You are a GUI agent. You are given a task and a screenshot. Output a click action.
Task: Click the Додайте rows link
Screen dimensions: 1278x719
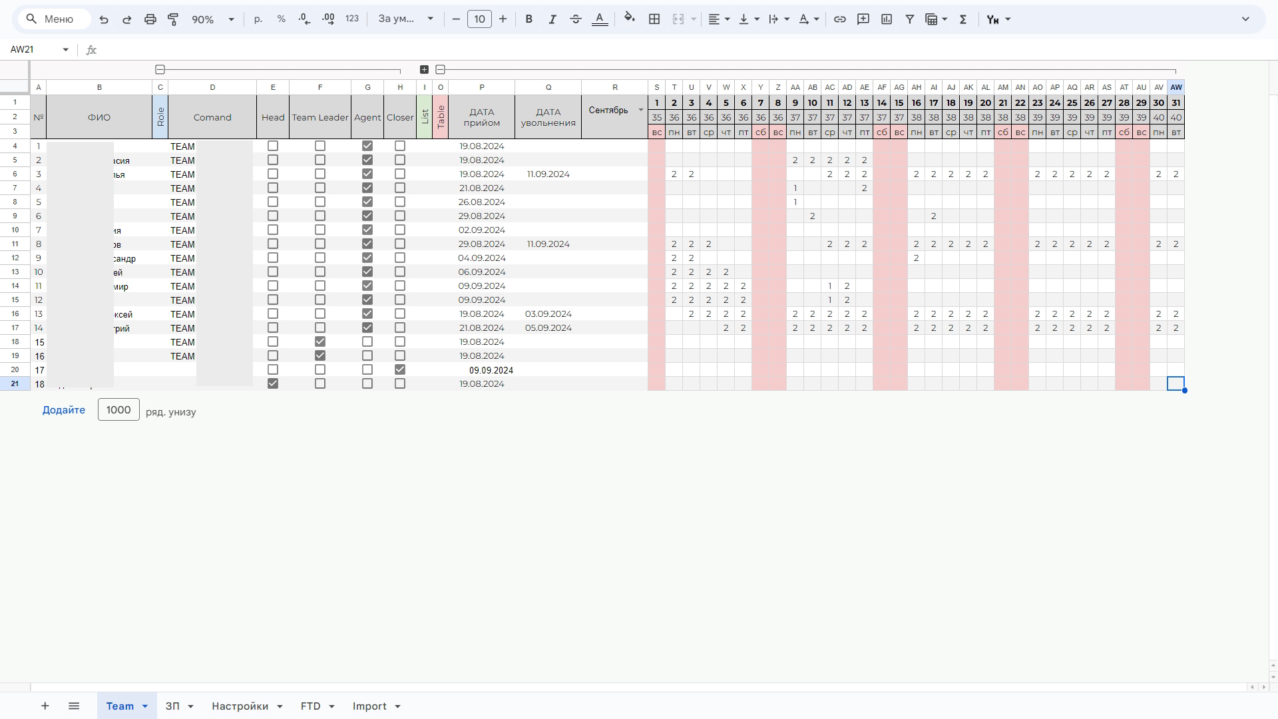(x=64, y=410)
